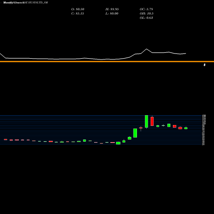Screen dimensions: 214x214
Task: Select the open price value O: 80.50
Action: click(x=77, y=9)
